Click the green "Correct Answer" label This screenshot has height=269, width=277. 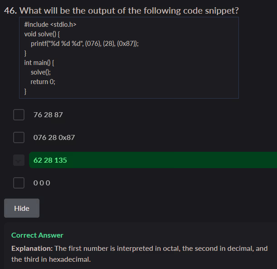[x=37, y=235]
